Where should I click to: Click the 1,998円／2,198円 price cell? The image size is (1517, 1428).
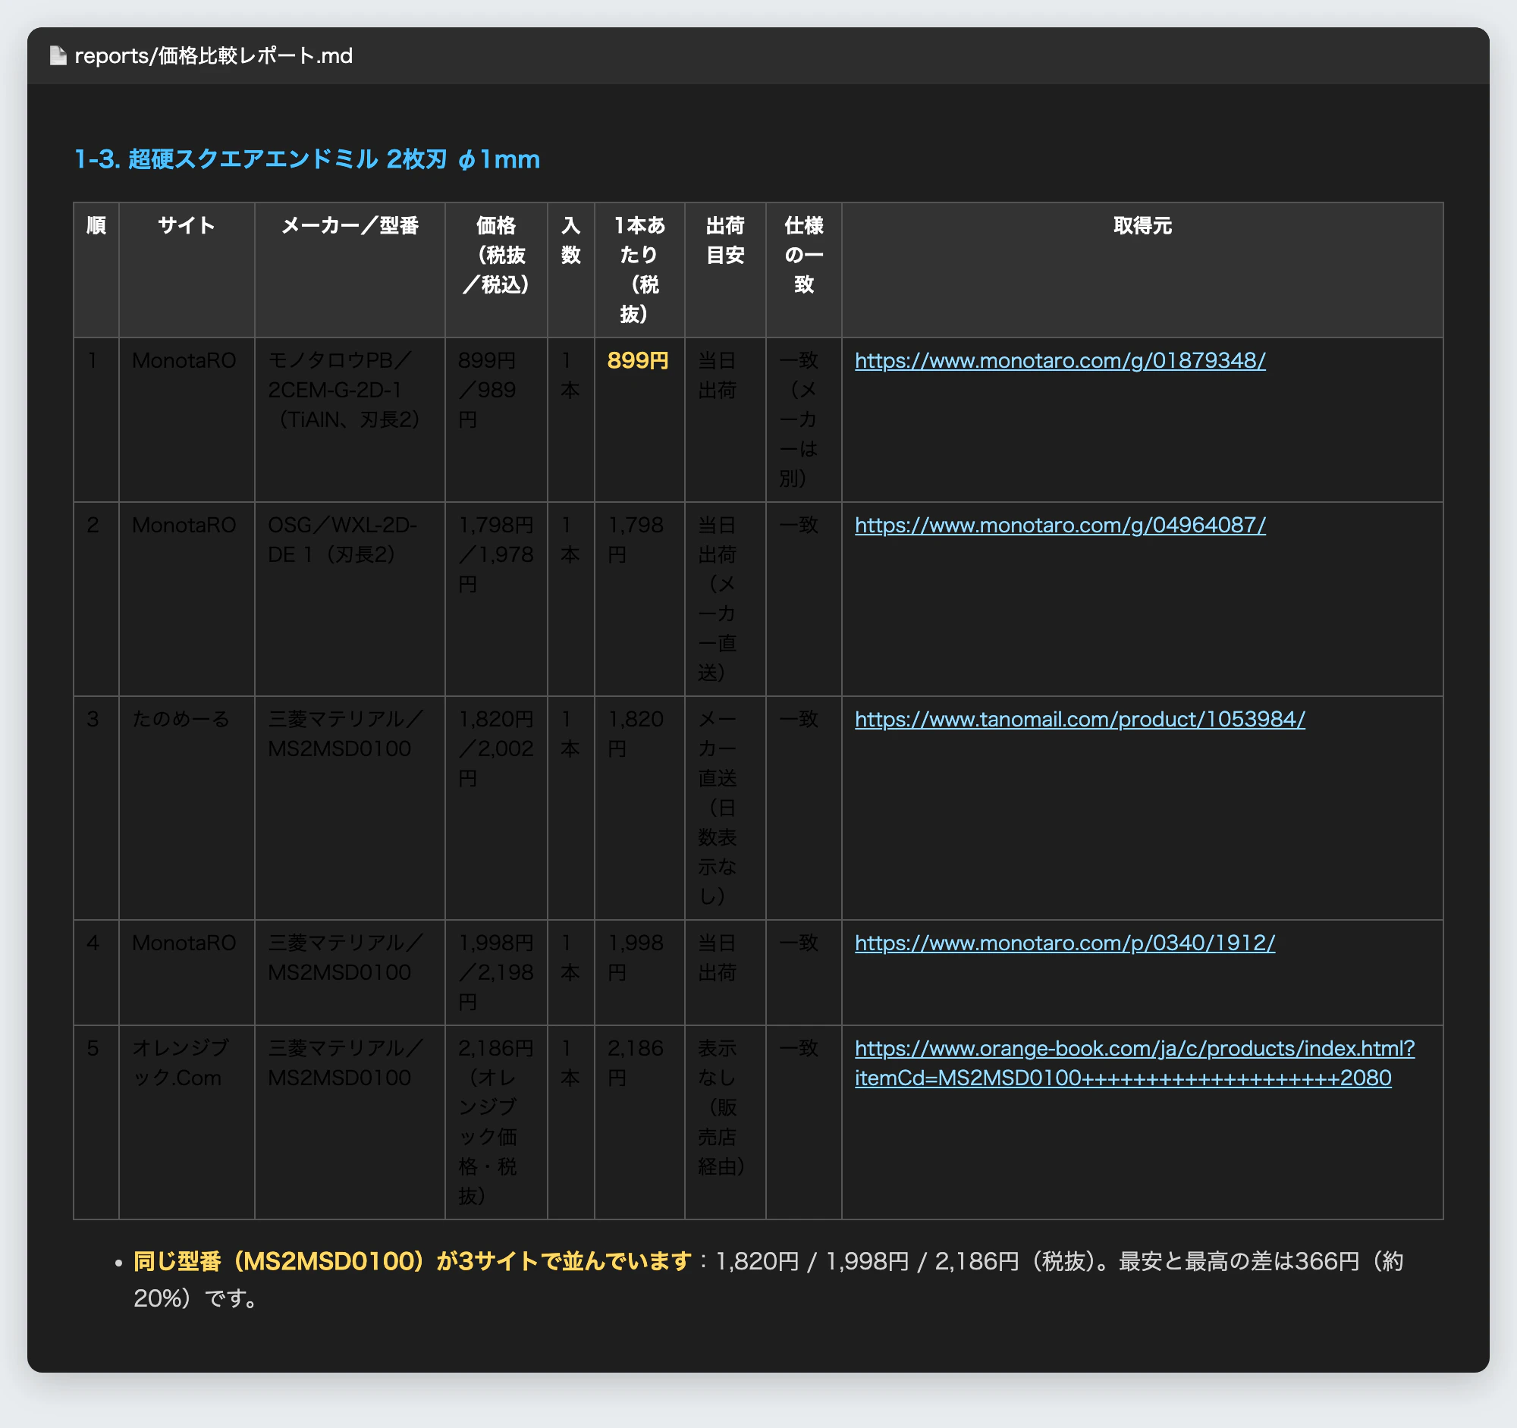coord(496,972)
